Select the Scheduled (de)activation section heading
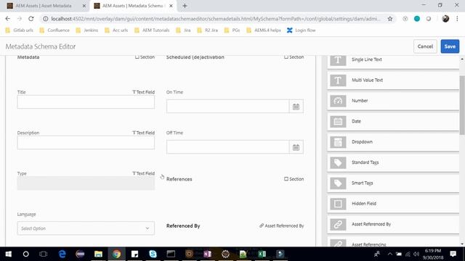Image resolution: width=465 pixels, height=261 pixels. pos(195,57)
